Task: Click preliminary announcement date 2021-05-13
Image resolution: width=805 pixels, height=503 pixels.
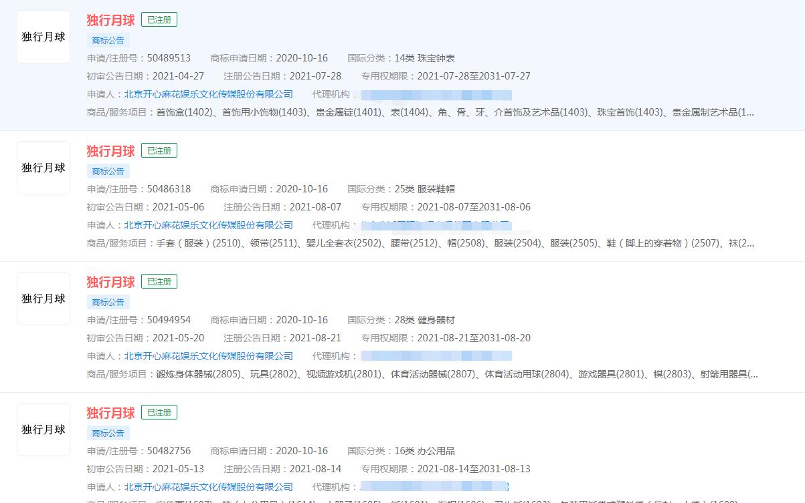Action: coord(178,469)
